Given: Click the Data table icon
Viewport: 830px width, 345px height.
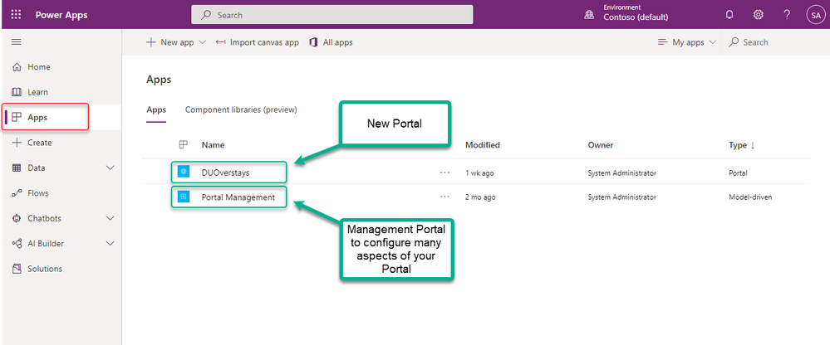Looking at the screenshot, I should 17,168.
